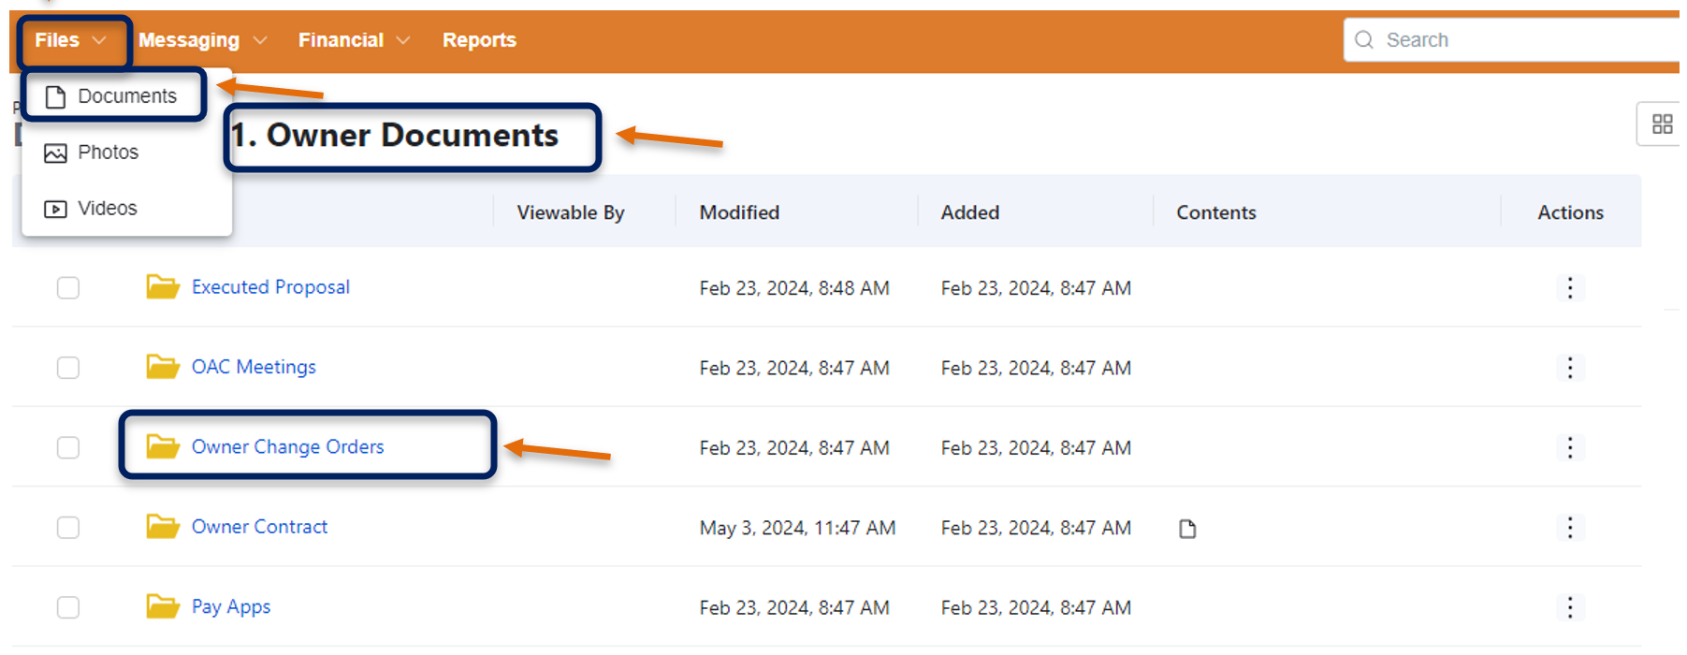Check the checkbox for Executed Proposal

(x=67, y=287)
